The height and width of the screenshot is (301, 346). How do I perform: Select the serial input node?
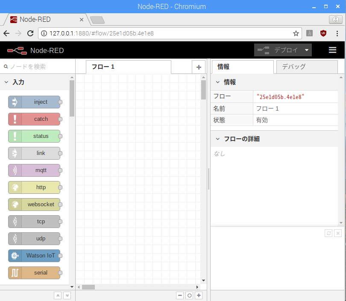[34, 273]
